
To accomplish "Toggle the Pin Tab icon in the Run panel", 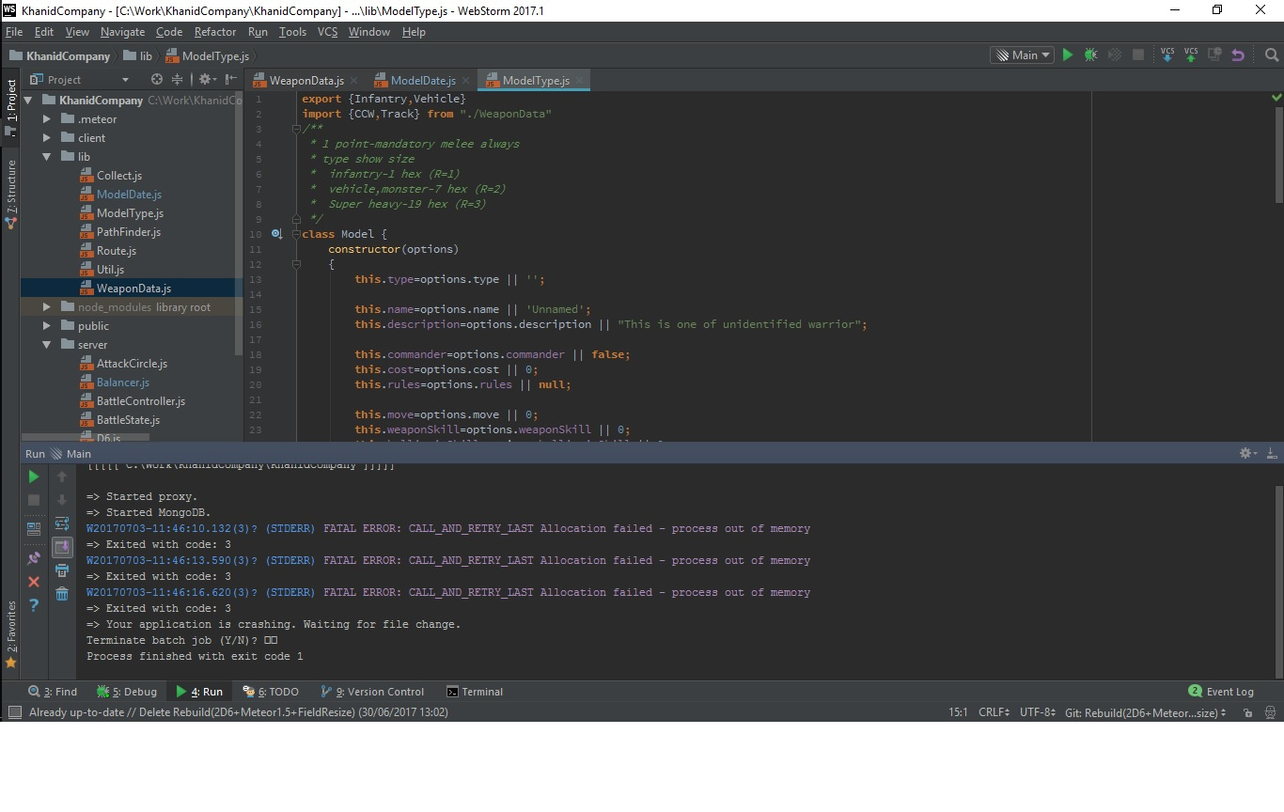I will pos(34,557).
